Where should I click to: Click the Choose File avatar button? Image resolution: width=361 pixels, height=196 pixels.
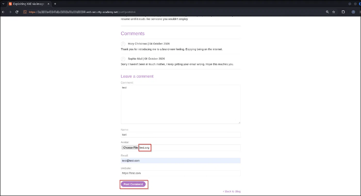pyautogui.click(x=130, y=148)
